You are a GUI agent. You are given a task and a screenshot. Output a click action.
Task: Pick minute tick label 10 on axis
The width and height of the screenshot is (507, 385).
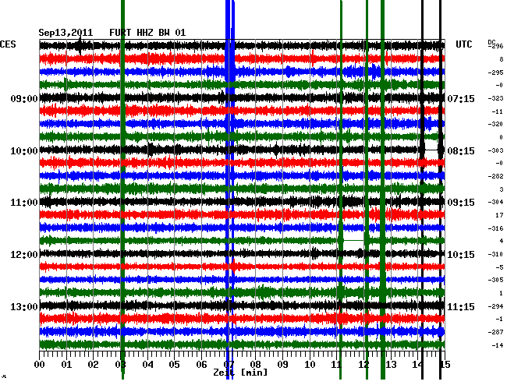point(310,365)
